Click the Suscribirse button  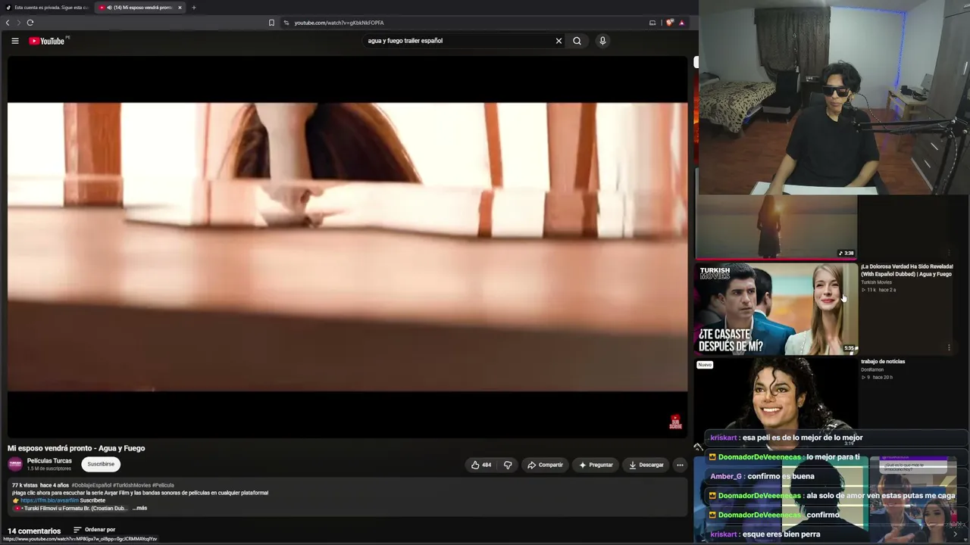(101, 464)
